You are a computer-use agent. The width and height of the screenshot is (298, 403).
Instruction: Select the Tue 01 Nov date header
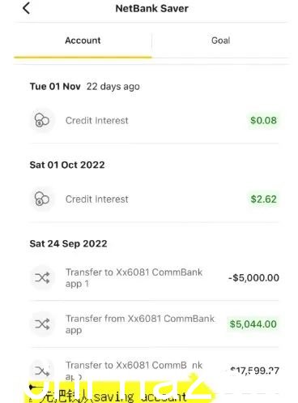55,87
